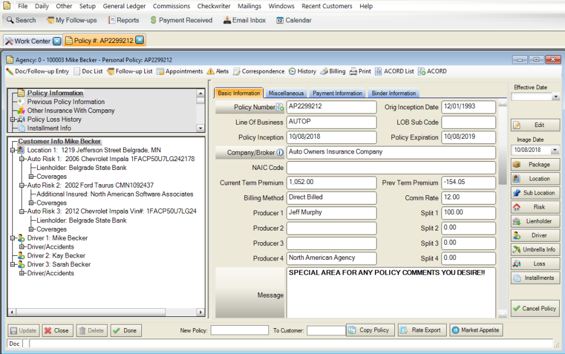
Task: Open the Correspondence panel
Action: pos(260,71)
